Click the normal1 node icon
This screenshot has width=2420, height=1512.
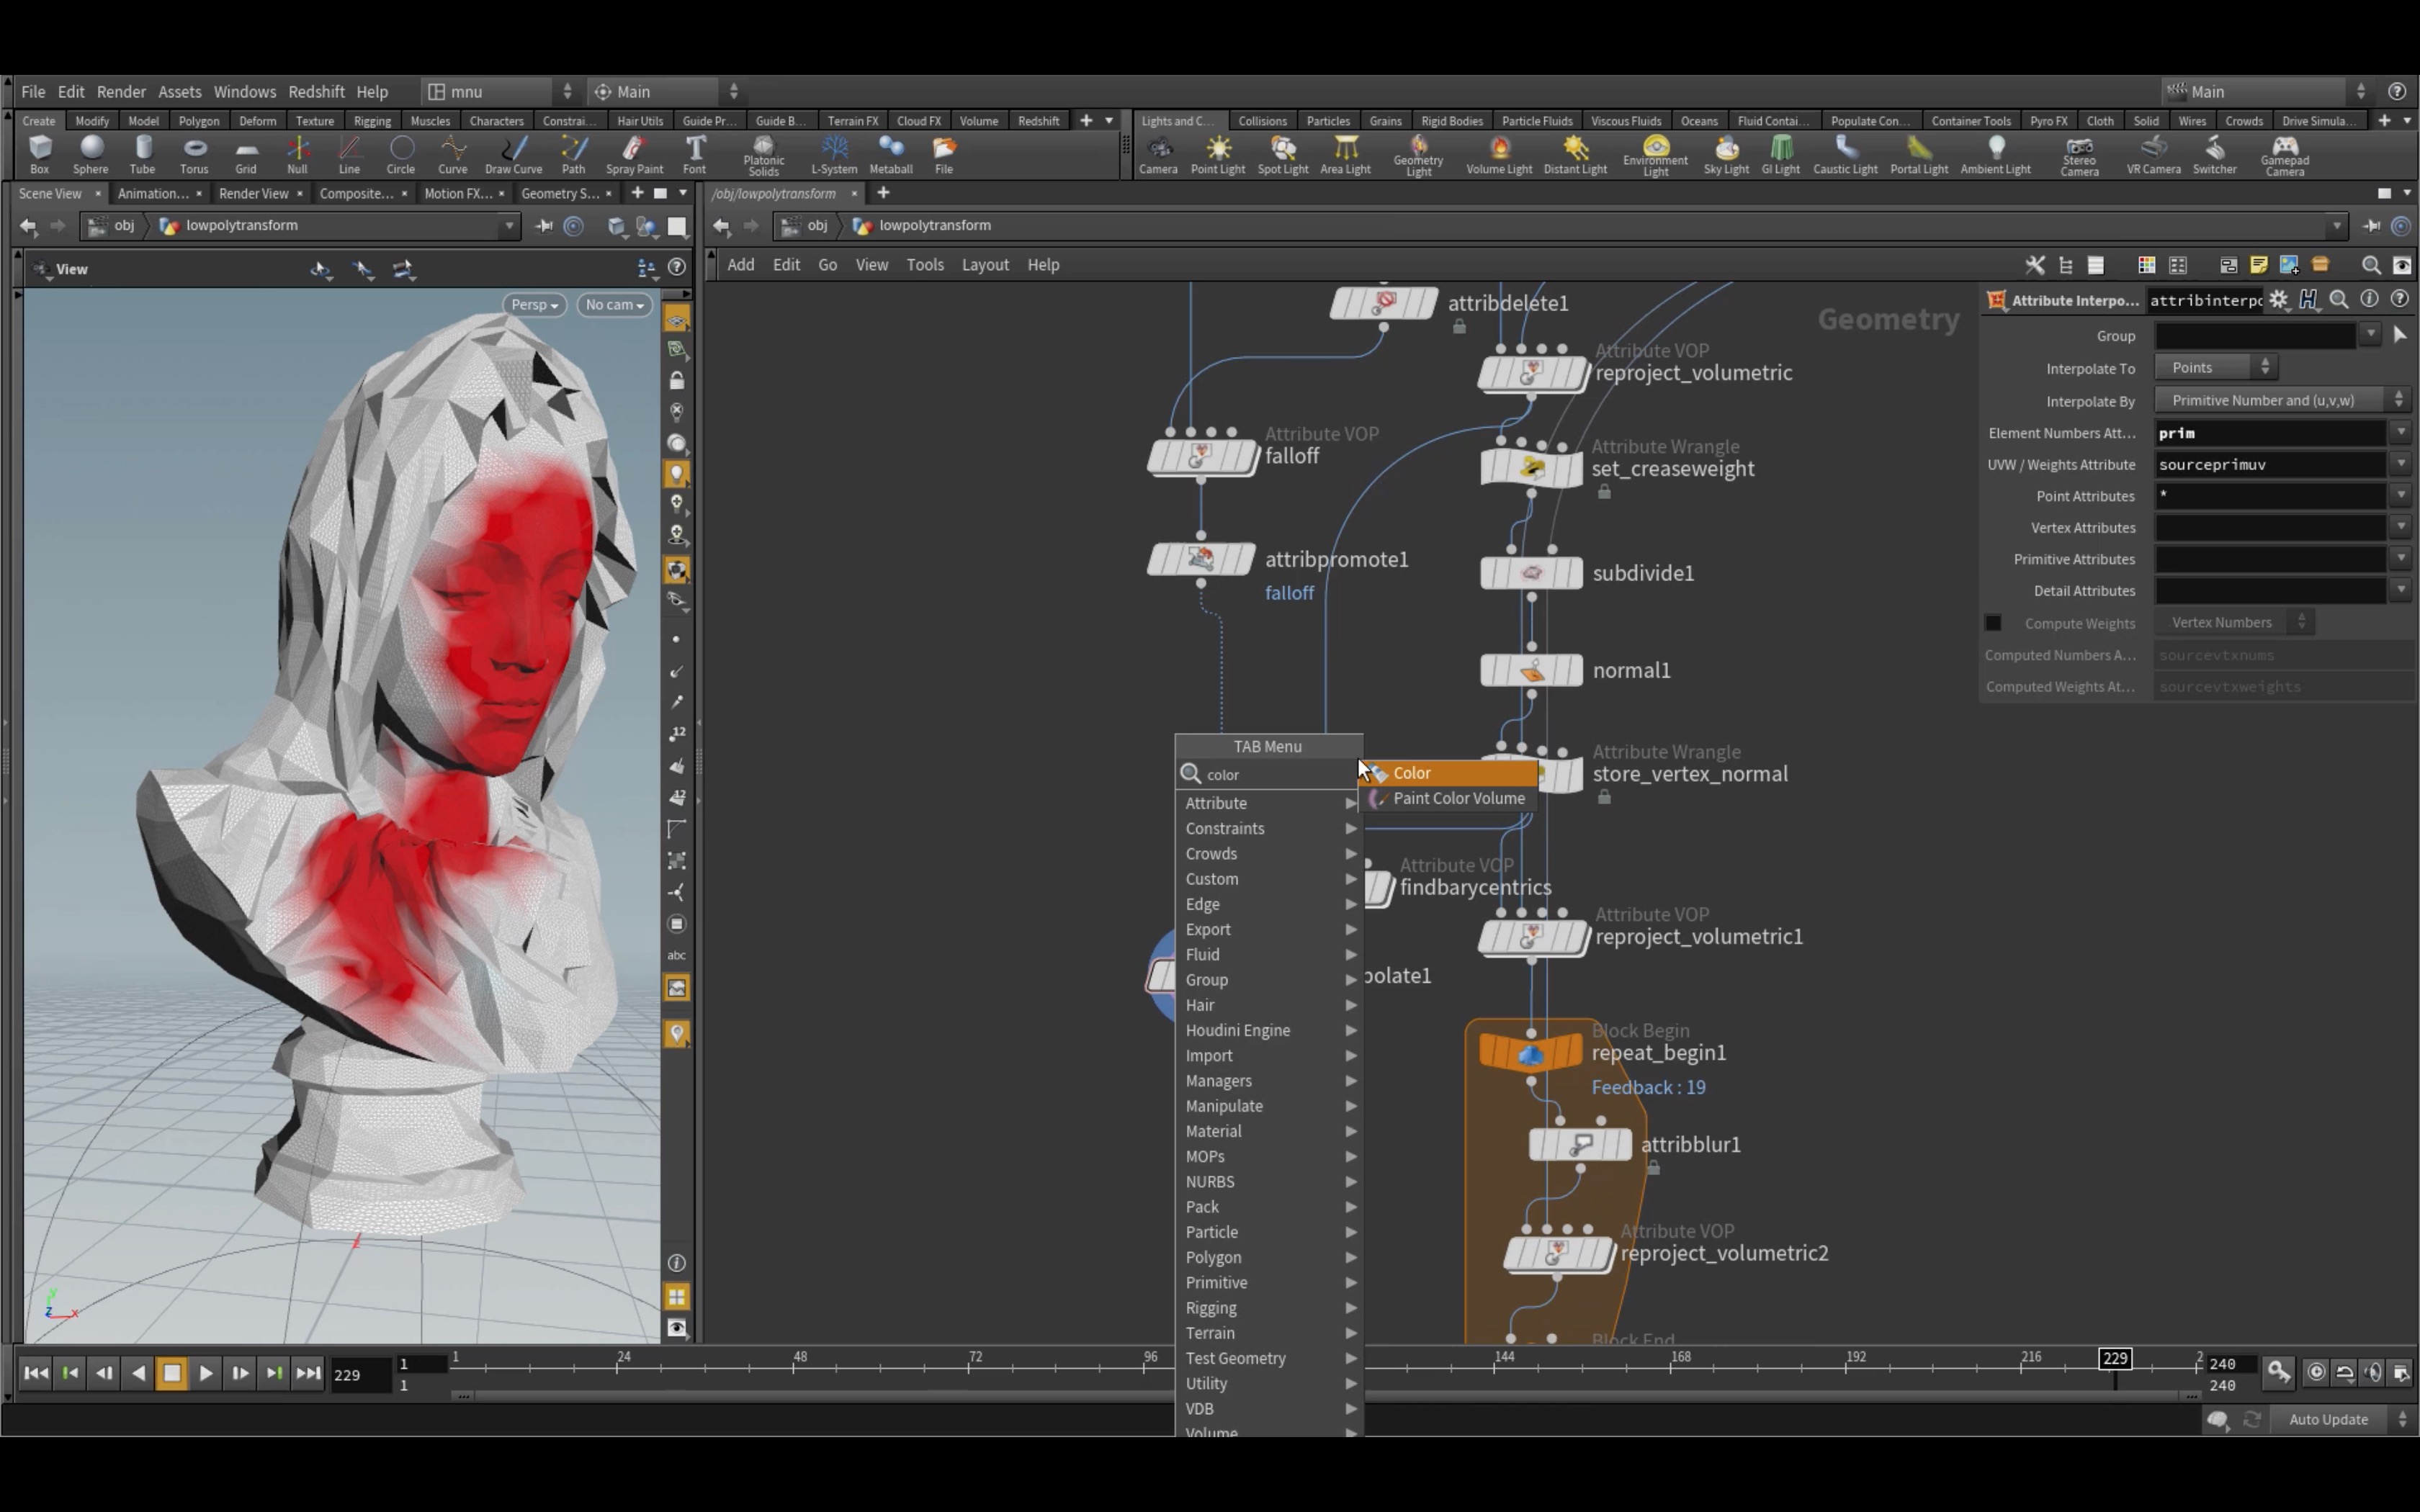coord(1530,670)
